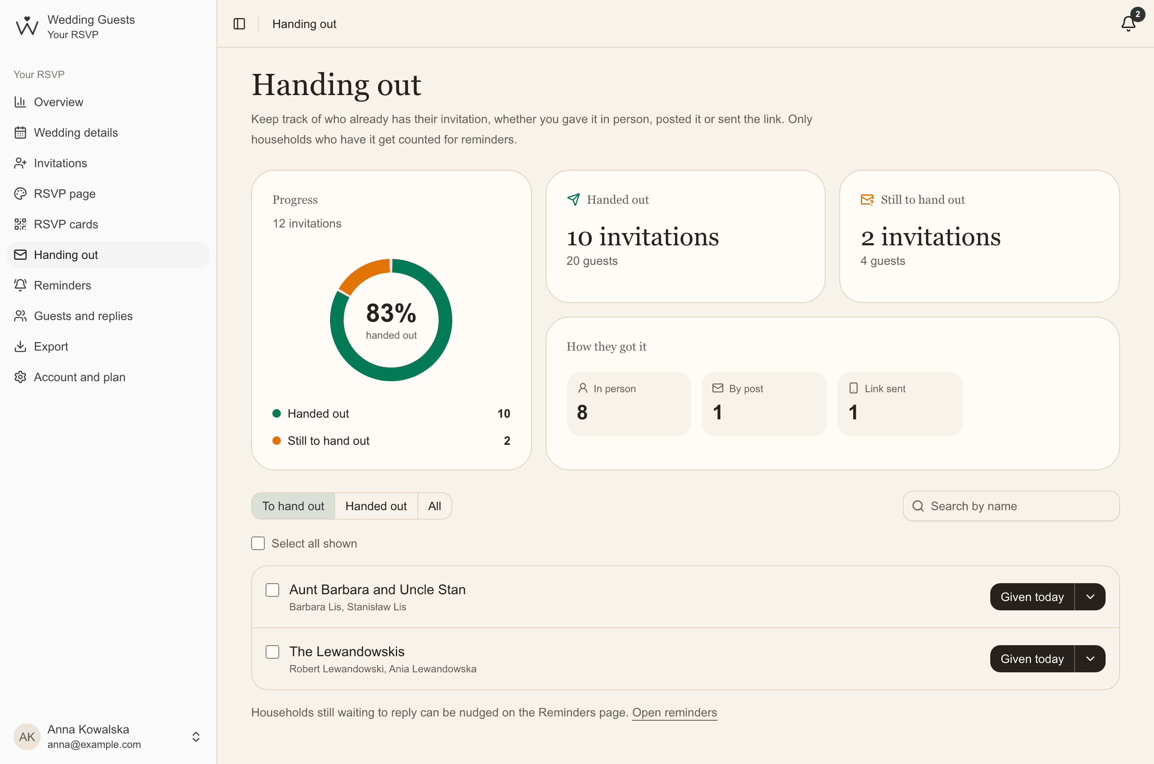Open Reminders bell icon in sidebar

point(20,285)
